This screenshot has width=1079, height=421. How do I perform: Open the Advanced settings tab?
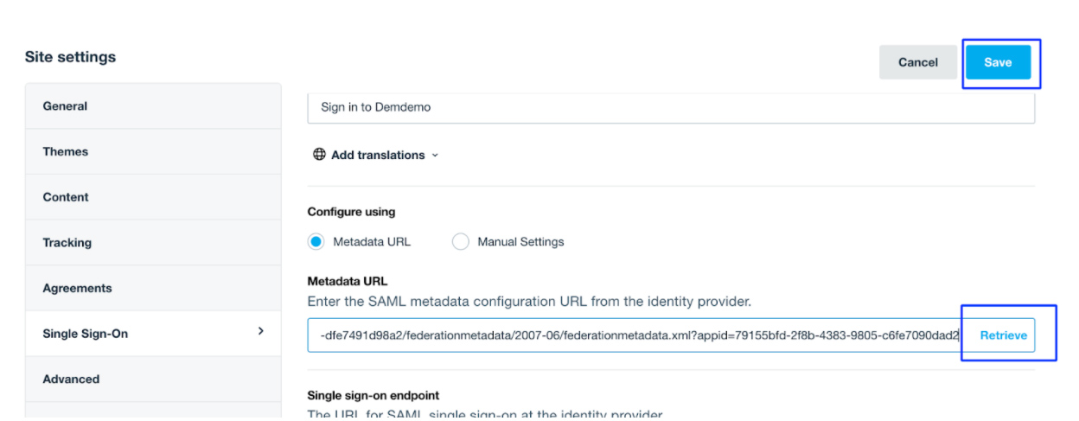pyautogui.click(x=72, y=379)
